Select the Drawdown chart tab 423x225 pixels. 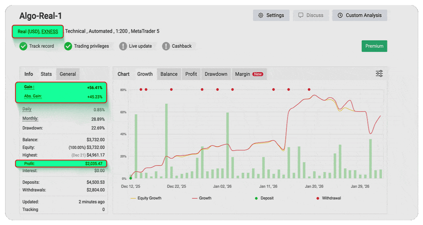point(216,74)
